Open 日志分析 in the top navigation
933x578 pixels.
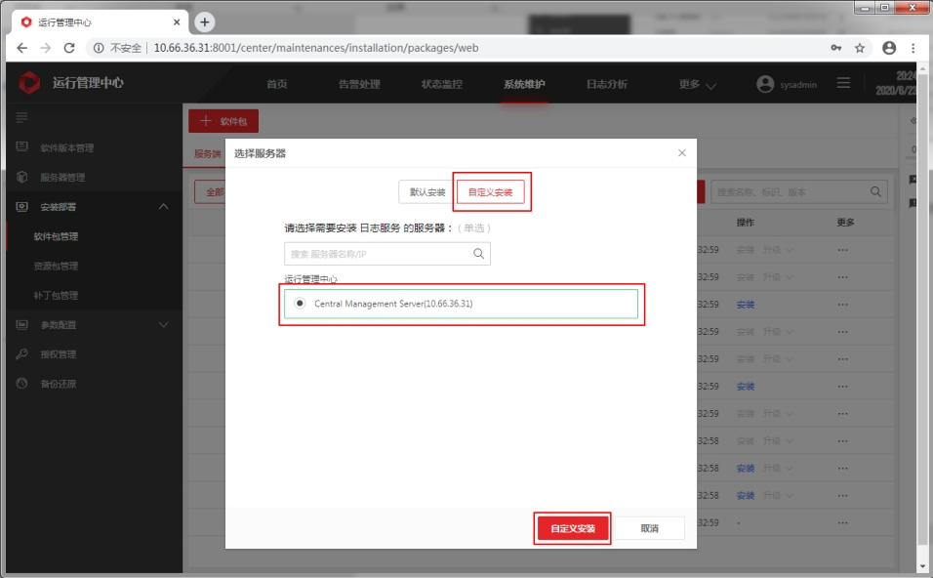click(x=606, y=85)
